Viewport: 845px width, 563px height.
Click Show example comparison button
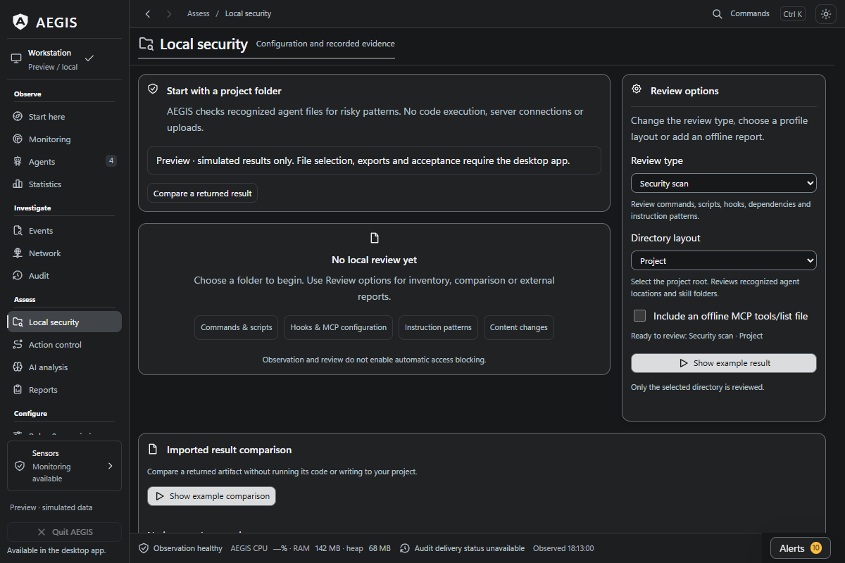(x=211, y=496)
